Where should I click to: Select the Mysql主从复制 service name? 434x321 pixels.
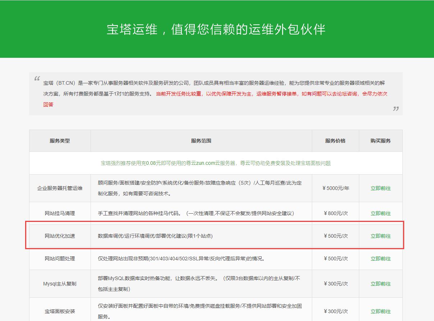click(60, 284)
